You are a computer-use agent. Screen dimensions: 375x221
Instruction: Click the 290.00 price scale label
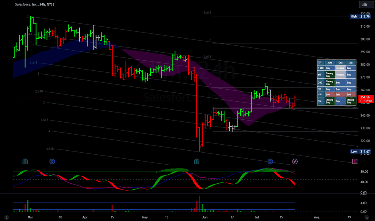pyautogui.click(x=365, y=52)
